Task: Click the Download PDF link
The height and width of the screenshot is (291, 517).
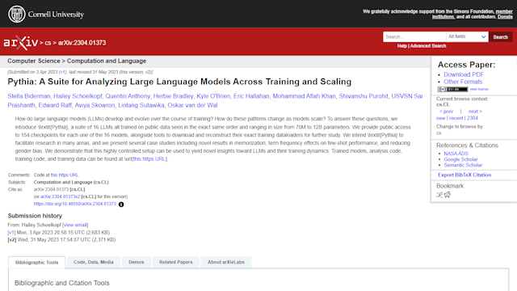Action: pyautogui.click(x=463, y=74)
